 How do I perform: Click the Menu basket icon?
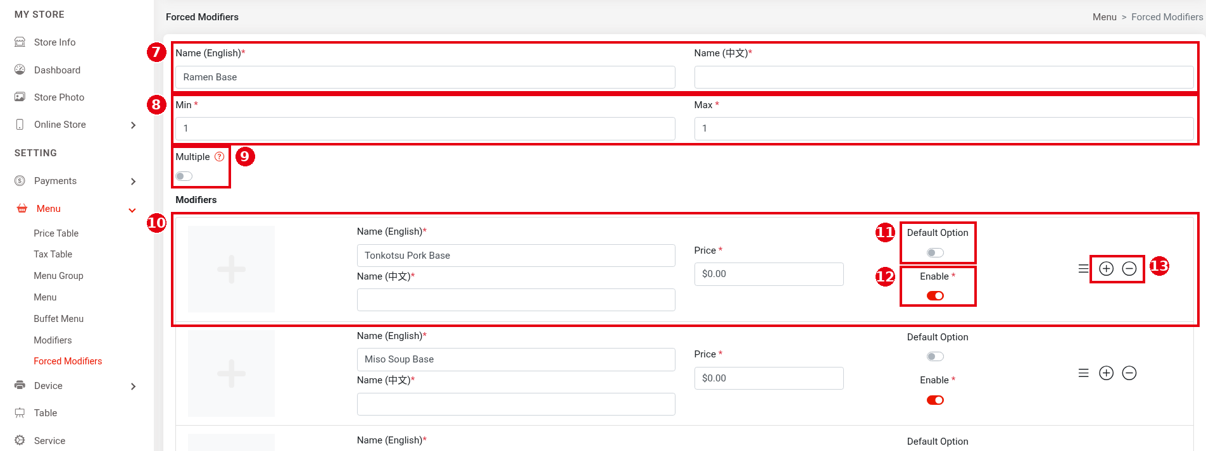click(x=22, y=209)
